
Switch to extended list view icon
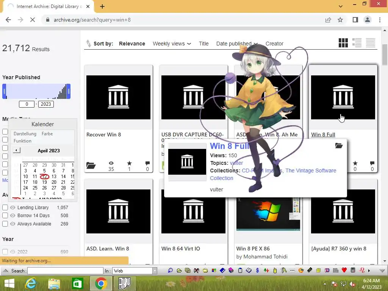[357, 43]
